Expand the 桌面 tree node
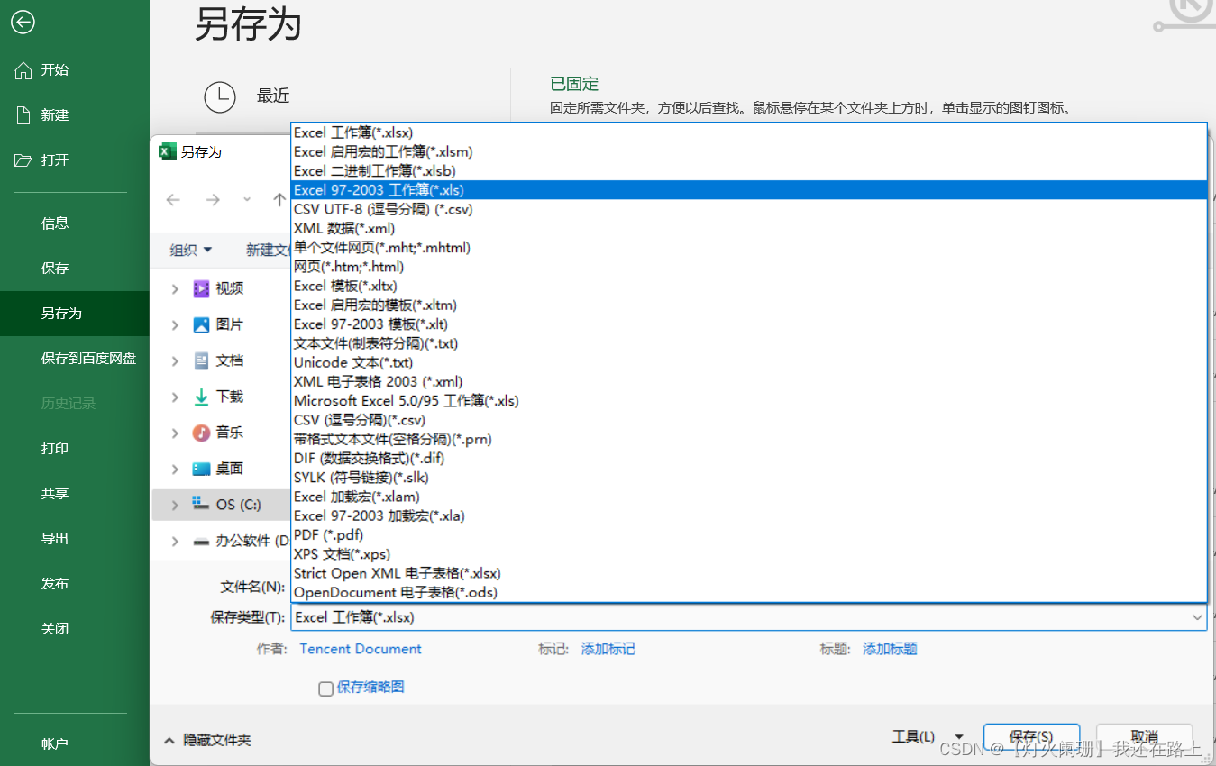This screenshot has width=1216, height=766. [175, 469]
